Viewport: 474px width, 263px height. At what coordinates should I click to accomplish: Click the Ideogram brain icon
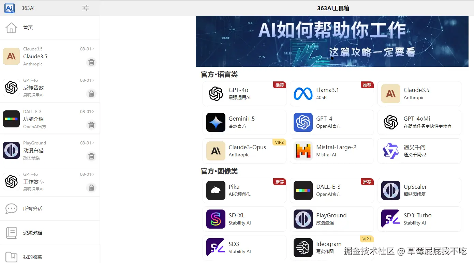pos(303,248)
